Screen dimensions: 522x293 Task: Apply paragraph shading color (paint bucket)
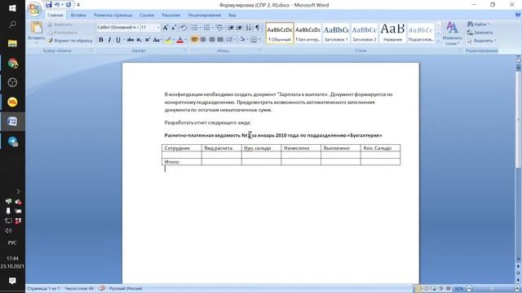pos(242,40)
